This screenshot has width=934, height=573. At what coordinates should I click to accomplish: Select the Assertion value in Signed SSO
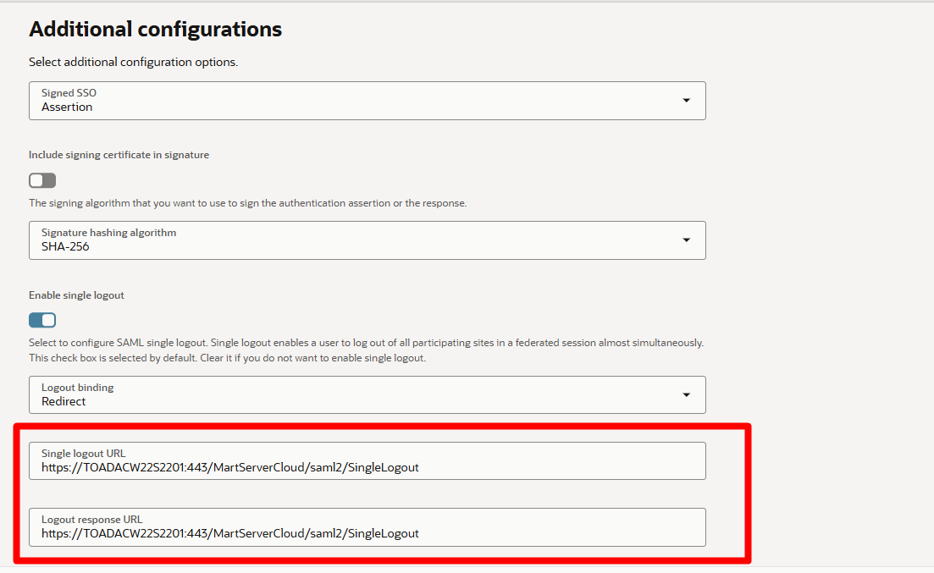point(67,107)
